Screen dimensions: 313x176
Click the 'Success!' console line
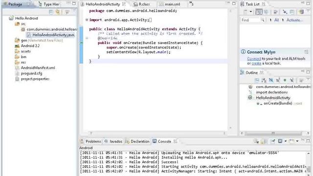point(170,162)
